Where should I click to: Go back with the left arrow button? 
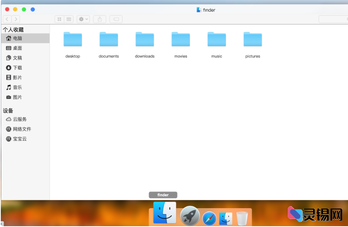click(x=7, y=19)
